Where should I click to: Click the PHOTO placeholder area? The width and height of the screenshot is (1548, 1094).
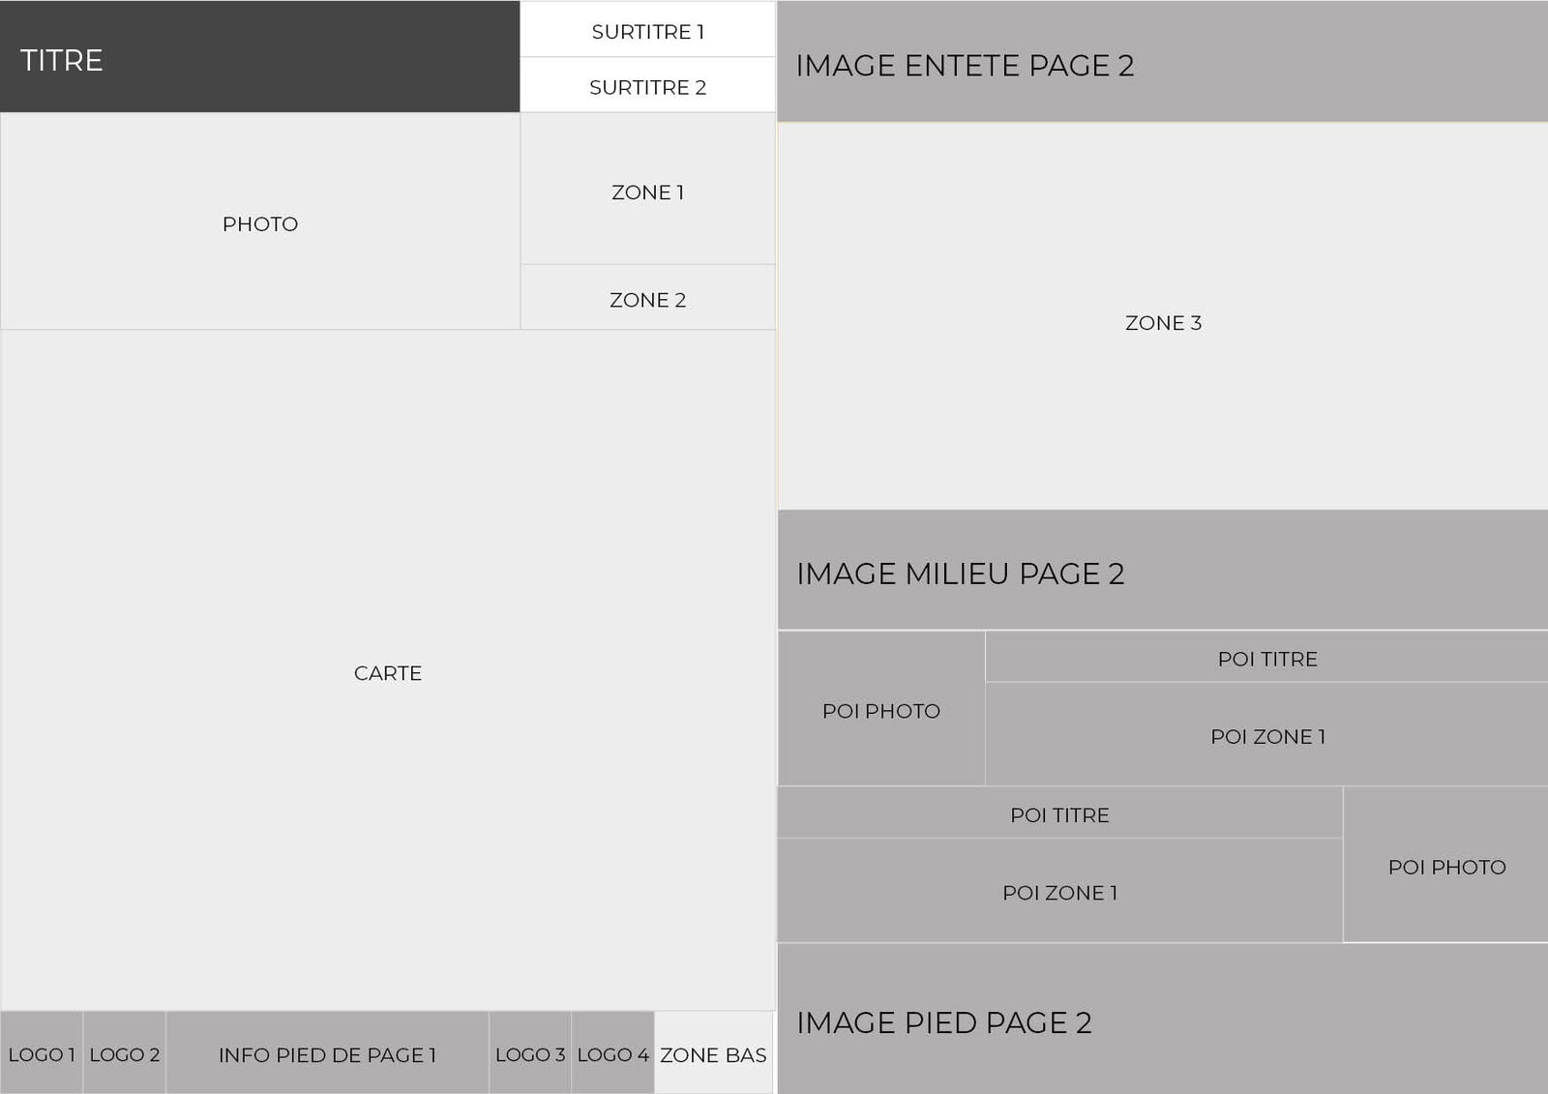pos(260,222)
